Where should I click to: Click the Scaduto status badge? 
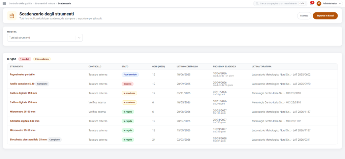[x=127, y=84]
